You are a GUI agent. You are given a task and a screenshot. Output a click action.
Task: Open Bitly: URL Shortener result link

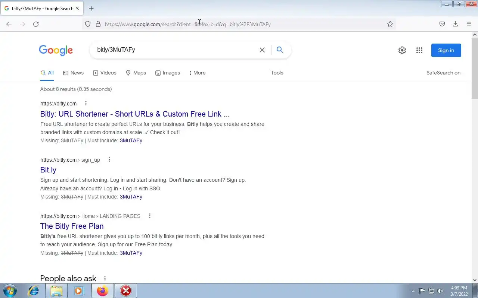click(x=135, y=114)
